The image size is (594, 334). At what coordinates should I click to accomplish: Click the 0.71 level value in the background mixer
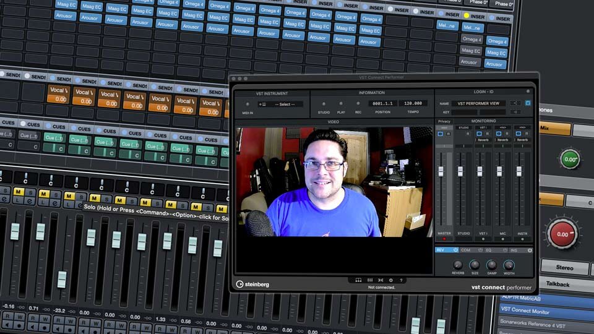pos(33,308)
